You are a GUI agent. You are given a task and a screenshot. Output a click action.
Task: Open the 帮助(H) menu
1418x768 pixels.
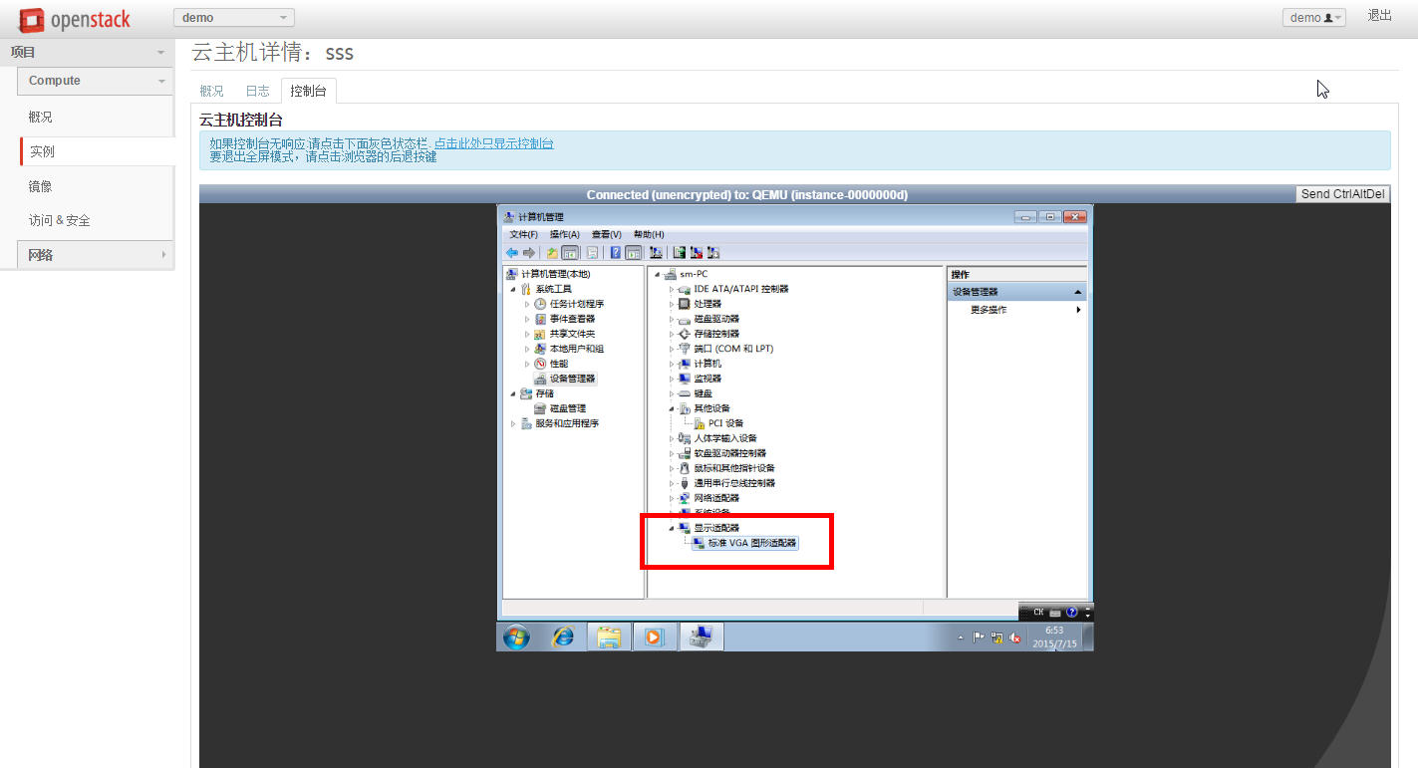click(648, 234)
